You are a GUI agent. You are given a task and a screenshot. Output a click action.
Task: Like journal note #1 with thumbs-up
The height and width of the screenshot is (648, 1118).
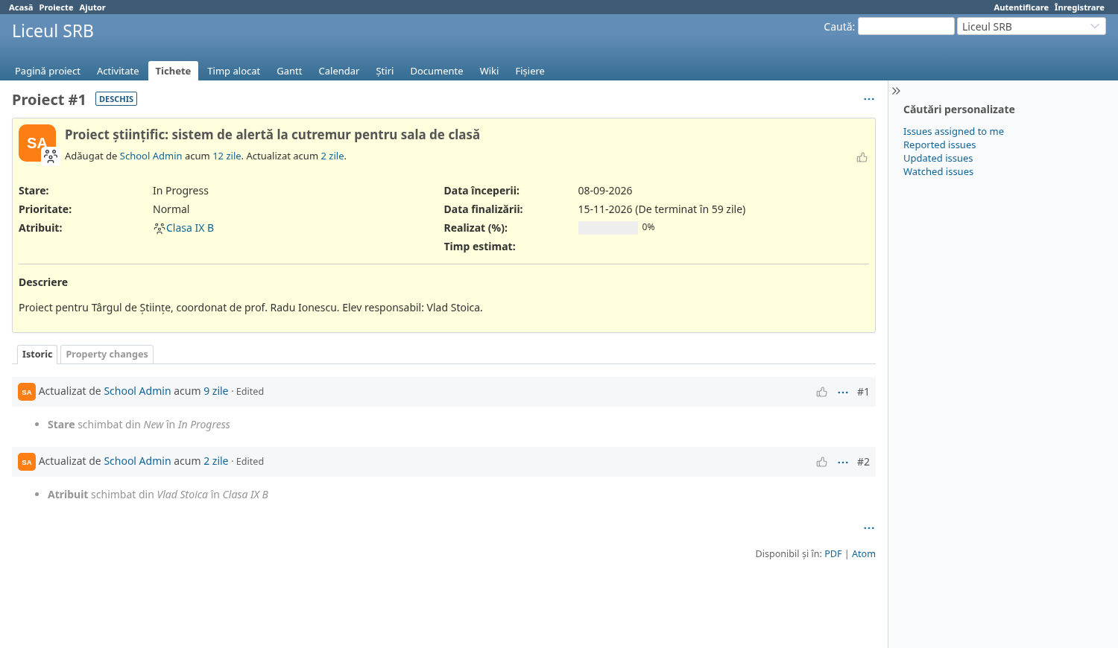(822, 392)
